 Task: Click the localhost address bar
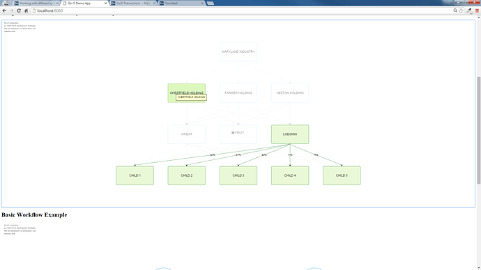pos(243,10)
